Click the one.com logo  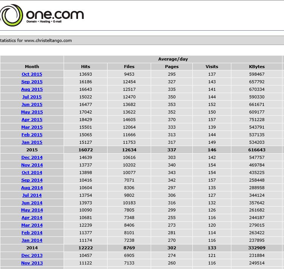point(42,15)
